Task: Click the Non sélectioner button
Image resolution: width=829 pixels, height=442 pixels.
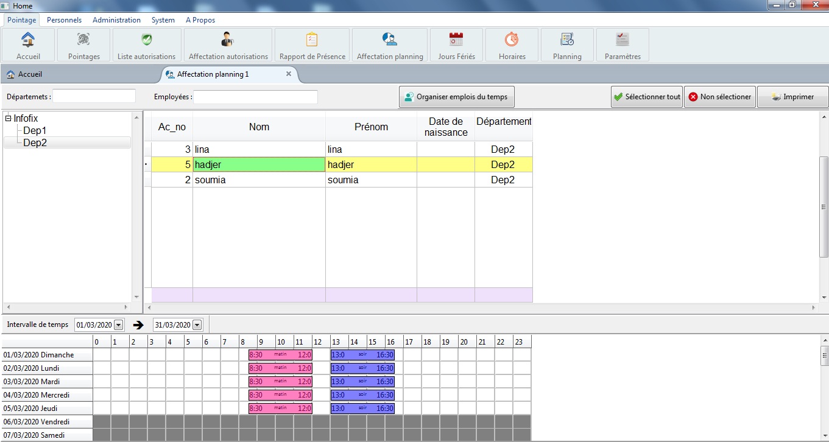Action: (x=719, y=97)
